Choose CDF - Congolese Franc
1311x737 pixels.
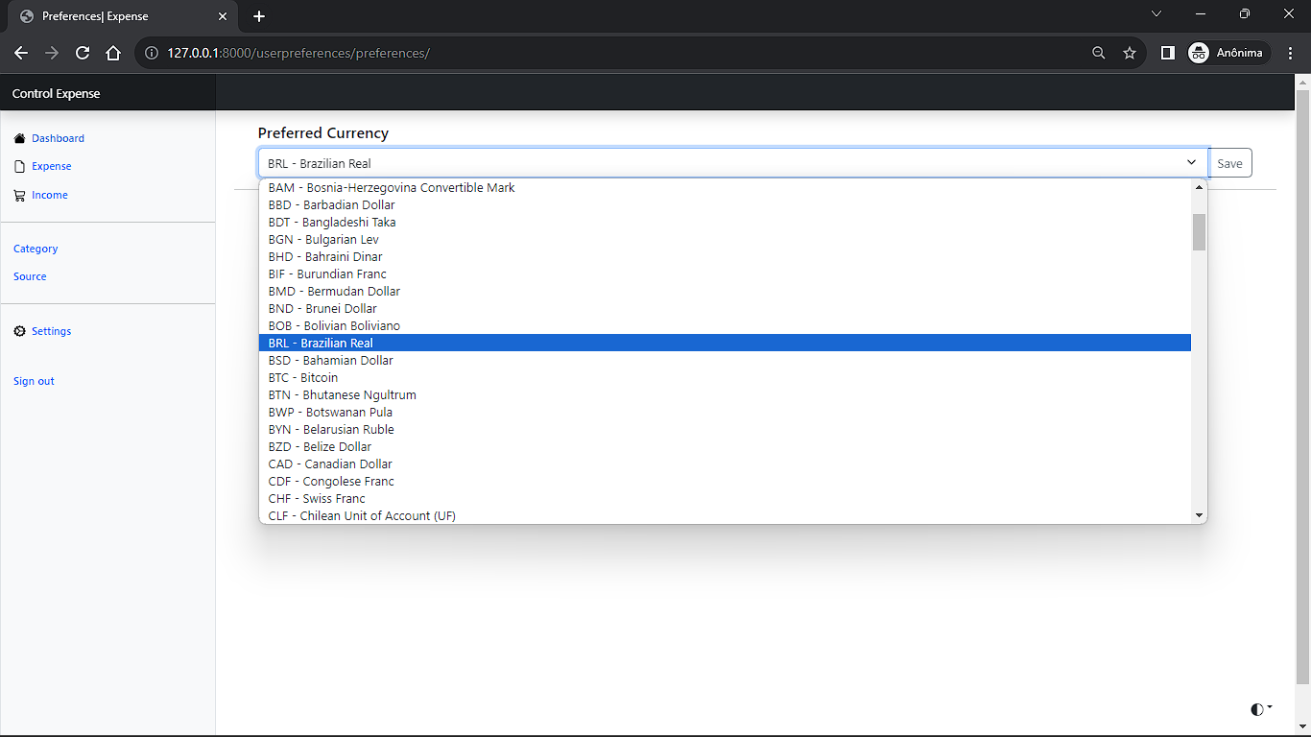pos(725,481)
